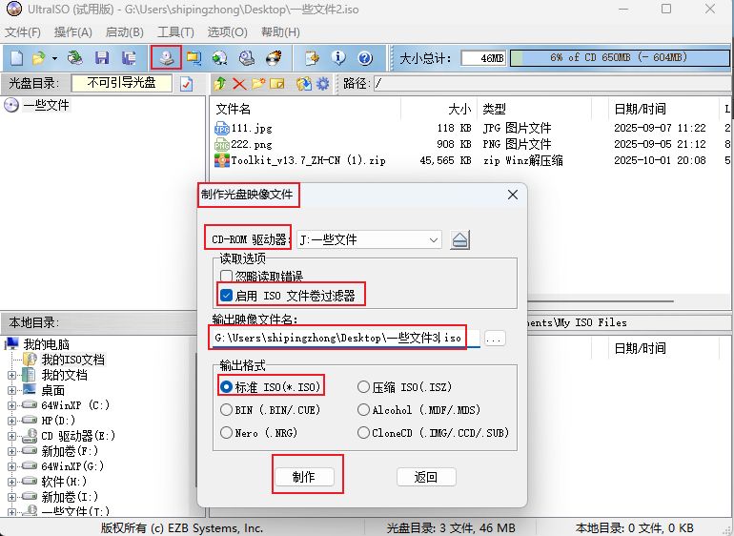
Task: Click the blue gear settings icon
Action: [322, 84]
